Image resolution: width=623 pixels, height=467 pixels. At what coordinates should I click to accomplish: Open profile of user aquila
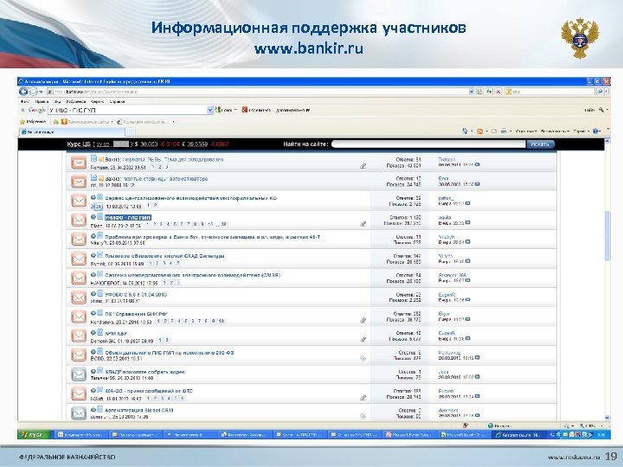click(445, 218)
